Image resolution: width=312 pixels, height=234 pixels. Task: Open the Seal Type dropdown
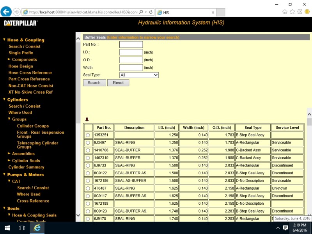pyautogui.click(x=139, y=75)
